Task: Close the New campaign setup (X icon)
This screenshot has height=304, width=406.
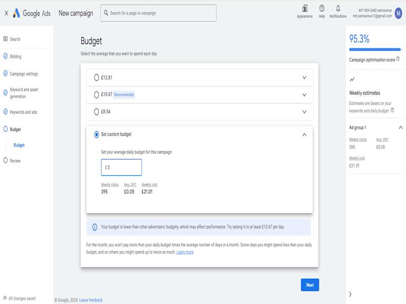Action: tap(6, 13)
